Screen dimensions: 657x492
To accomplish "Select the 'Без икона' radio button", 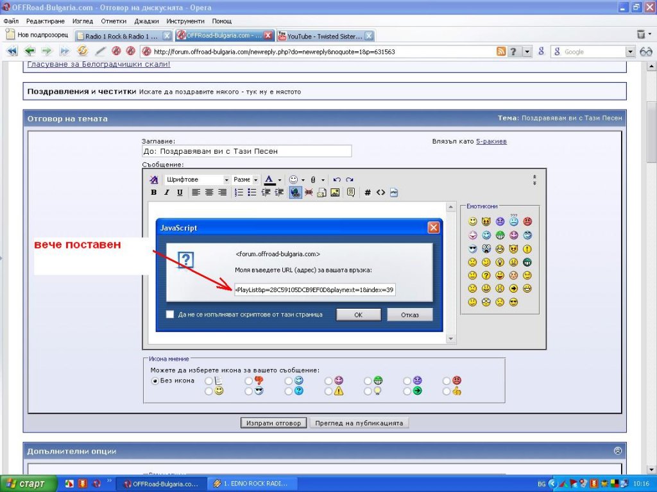I will point(155,381).
